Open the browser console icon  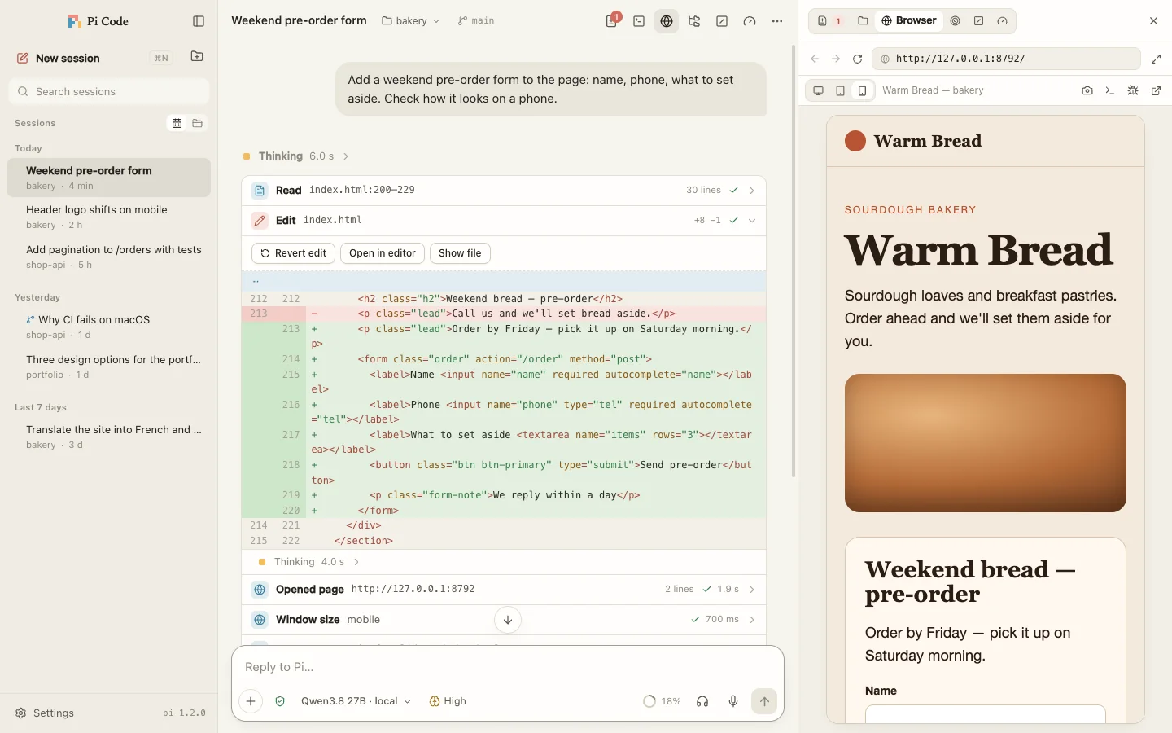tap(1110, 90)
